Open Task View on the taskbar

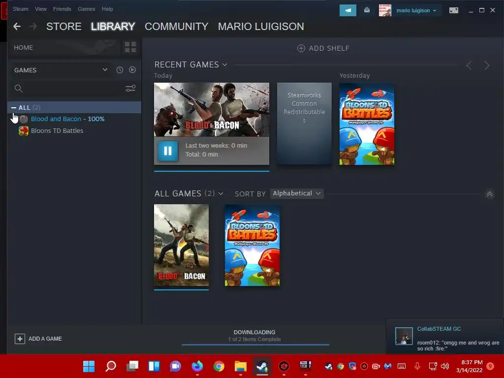point(132,366)
